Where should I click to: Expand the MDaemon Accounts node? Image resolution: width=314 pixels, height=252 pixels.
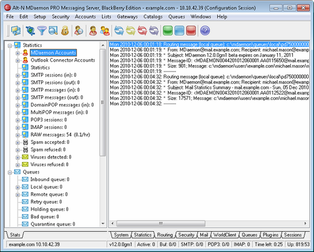click(18, 53)
